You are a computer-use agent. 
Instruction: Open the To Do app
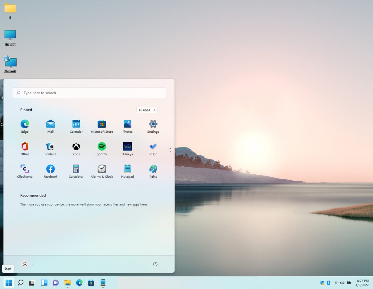[153, 149]
